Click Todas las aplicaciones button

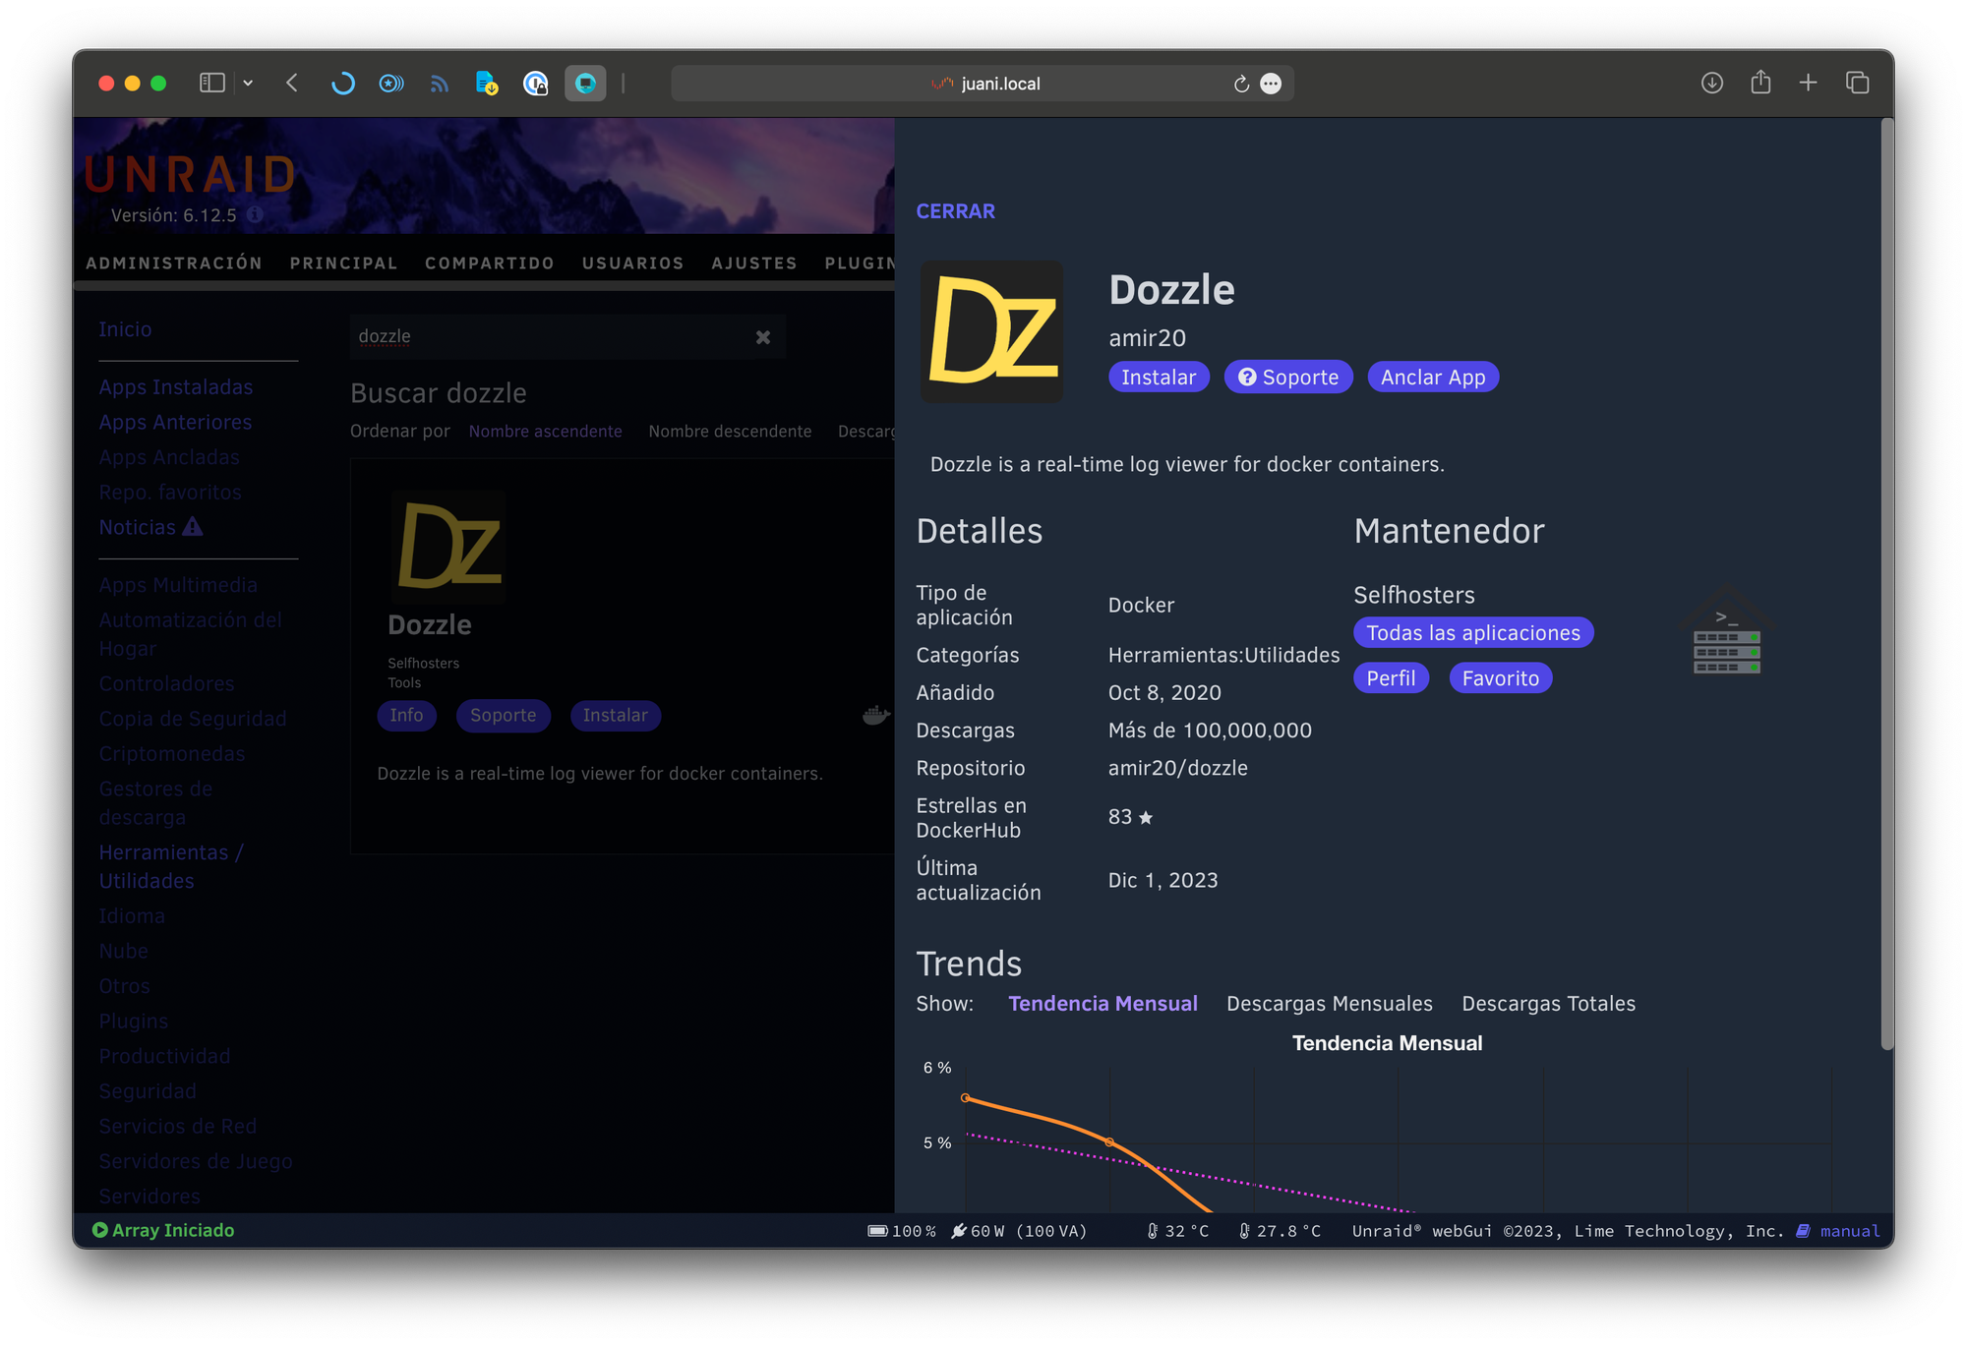click(1473, 633)
